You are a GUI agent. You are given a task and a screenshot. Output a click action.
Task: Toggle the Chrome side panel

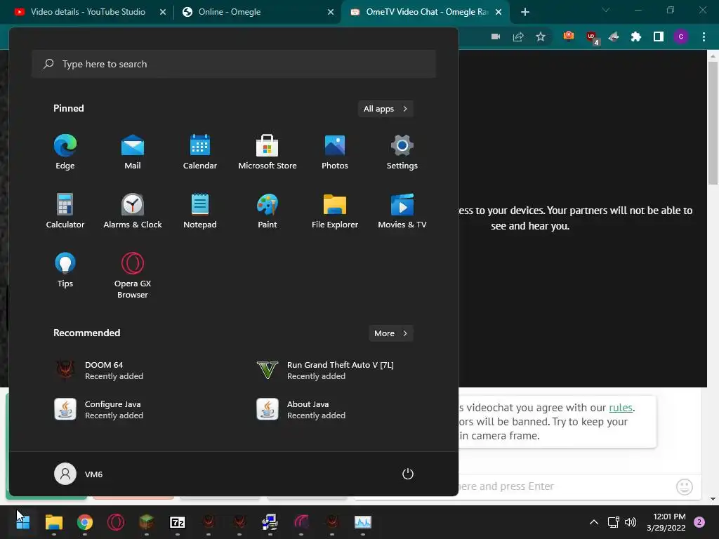pos(659,36)
